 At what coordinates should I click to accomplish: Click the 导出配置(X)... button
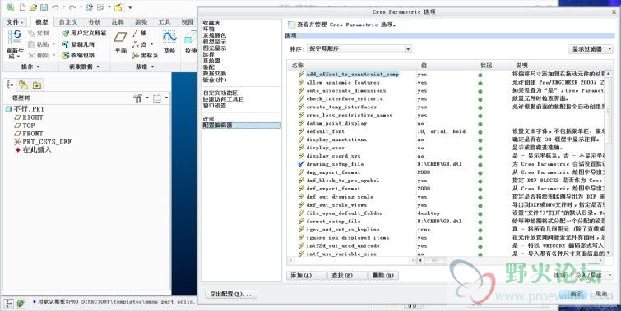pos(231,295)
